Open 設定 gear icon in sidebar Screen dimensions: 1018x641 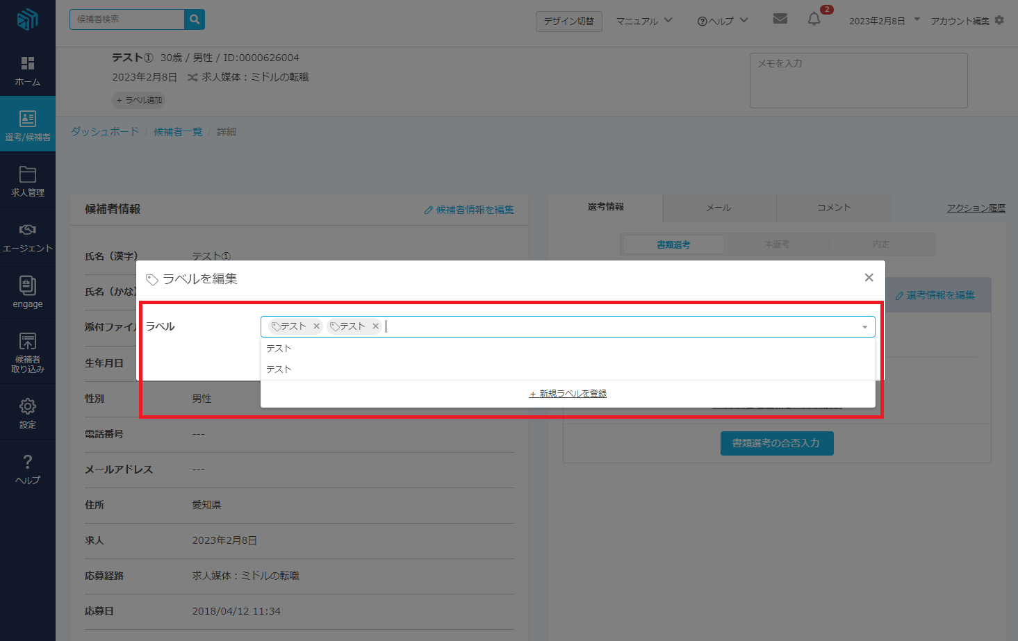point(28,406)
